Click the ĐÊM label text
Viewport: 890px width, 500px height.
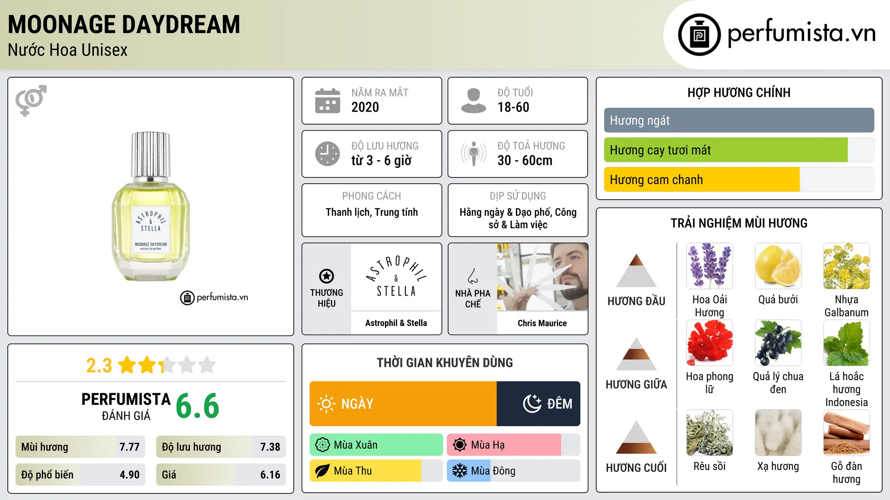pyautogui.click(x=560, y=404)
